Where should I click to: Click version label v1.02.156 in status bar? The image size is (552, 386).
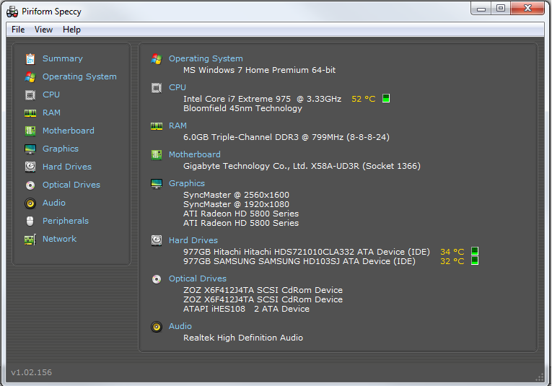[x=31, y=372]
